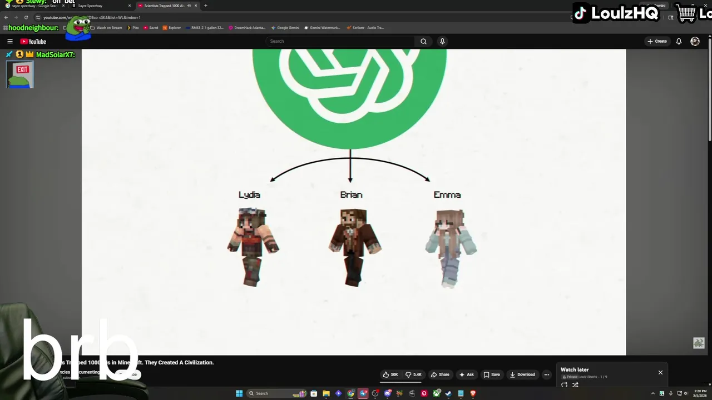Open the taskbar clock showing 2:20 PM

click(x=700, y=393)
